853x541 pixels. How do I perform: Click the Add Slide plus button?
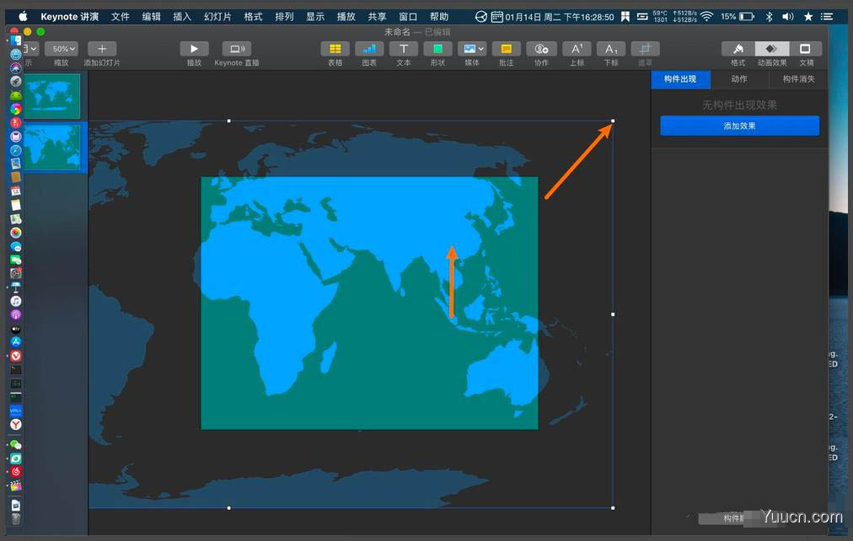(102, 49)
